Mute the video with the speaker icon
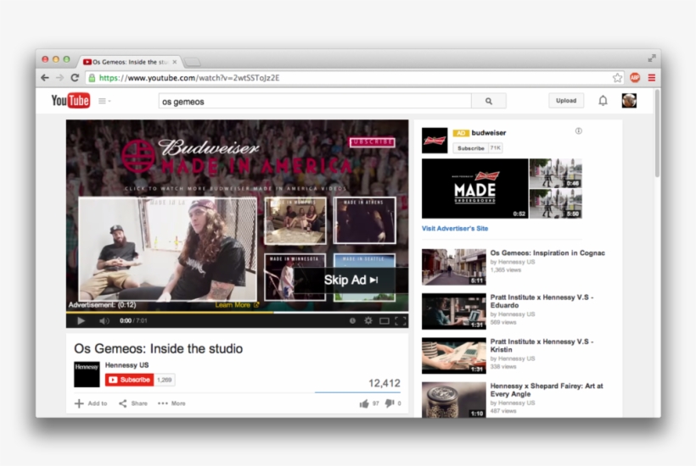Screen dimensions: 696x466 pos(104,321)
